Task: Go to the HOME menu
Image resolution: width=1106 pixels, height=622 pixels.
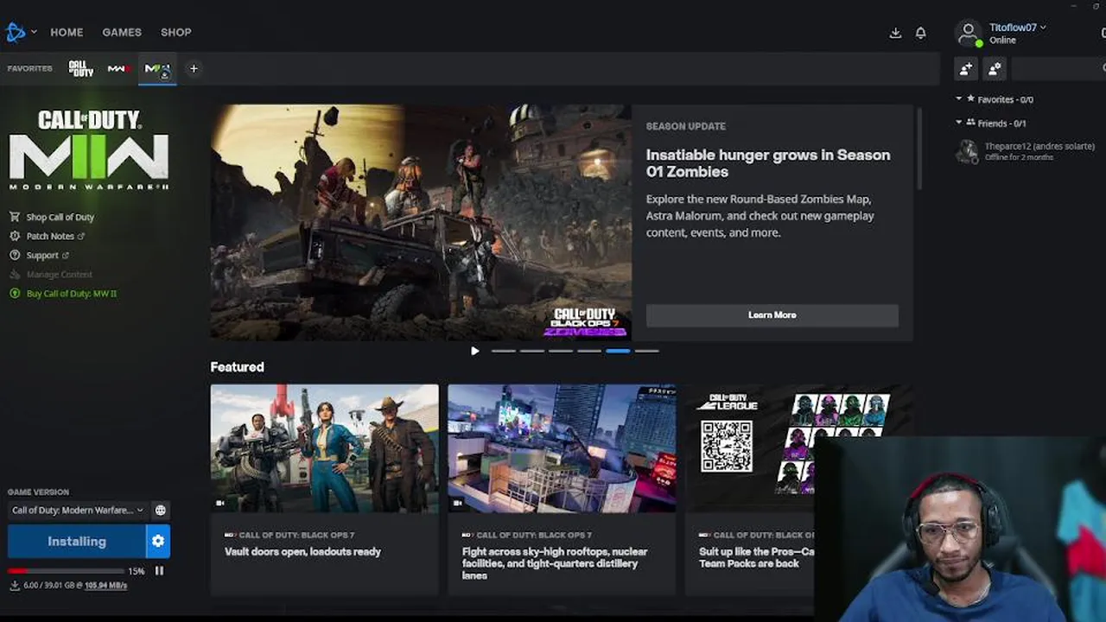Action: (67, 32)
